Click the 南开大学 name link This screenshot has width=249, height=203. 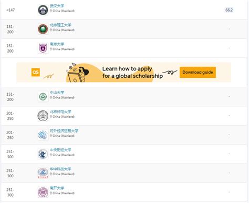pyautogui.click(x=57, y=188)
